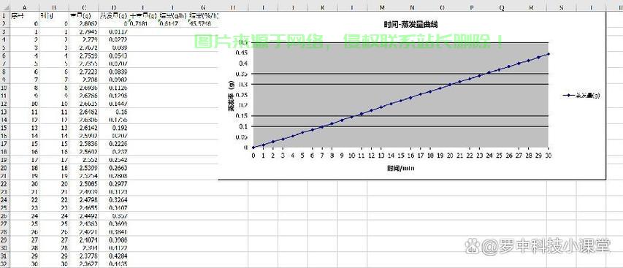Click cell containing 2.6462

84,112
